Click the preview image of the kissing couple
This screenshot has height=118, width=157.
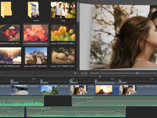[x=123, y=37]
